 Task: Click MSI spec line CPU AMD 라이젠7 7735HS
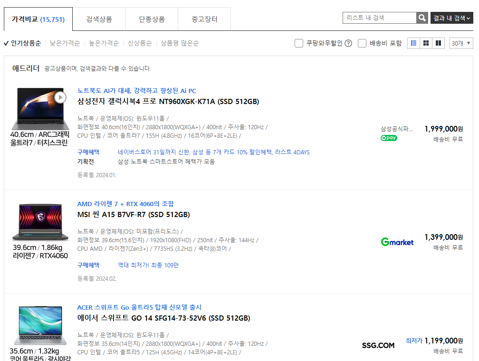tap(154, 248)
